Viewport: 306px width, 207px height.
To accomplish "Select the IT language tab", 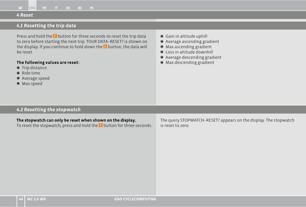I will point(56,8).
